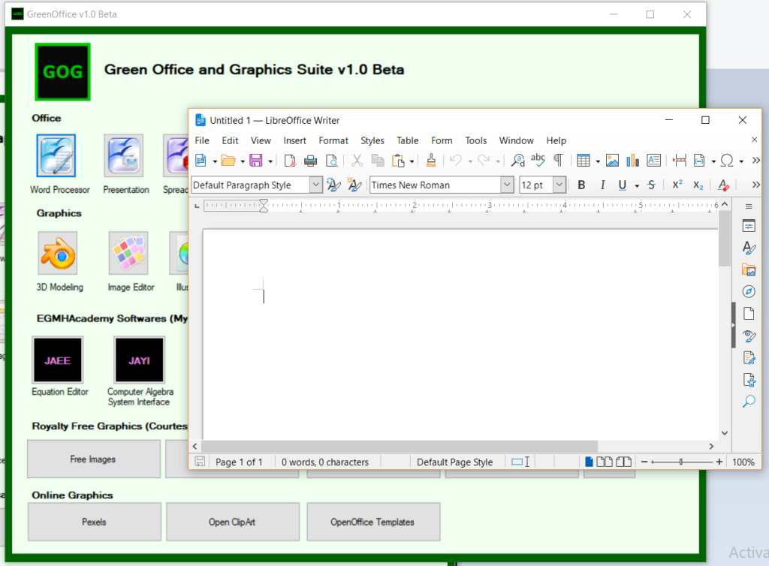Click zoom in plus on status bar
The width and height of the screenshot is (769, 566).
719,462
